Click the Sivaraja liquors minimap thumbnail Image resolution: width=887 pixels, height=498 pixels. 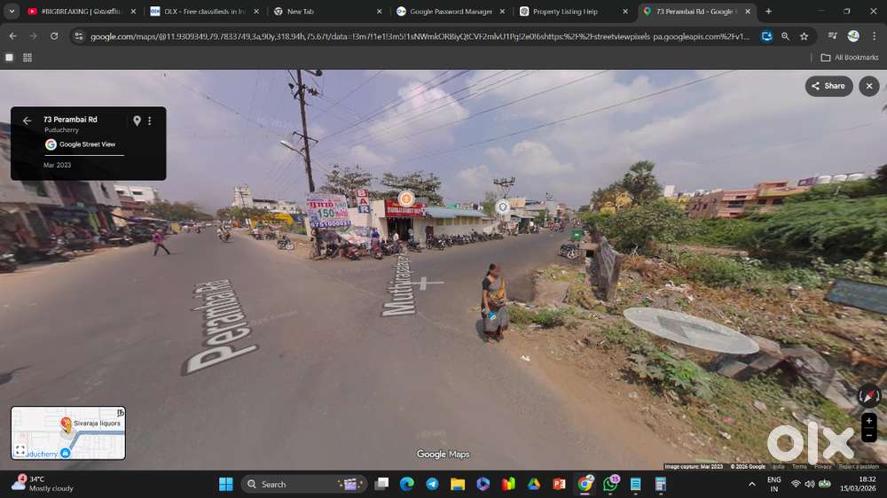coord(68,433)
